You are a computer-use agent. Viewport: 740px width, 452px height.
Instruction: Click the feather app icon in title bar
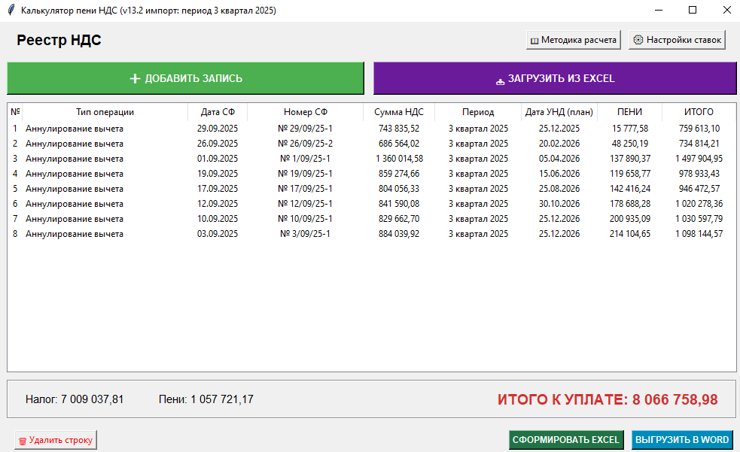point(11,11)
